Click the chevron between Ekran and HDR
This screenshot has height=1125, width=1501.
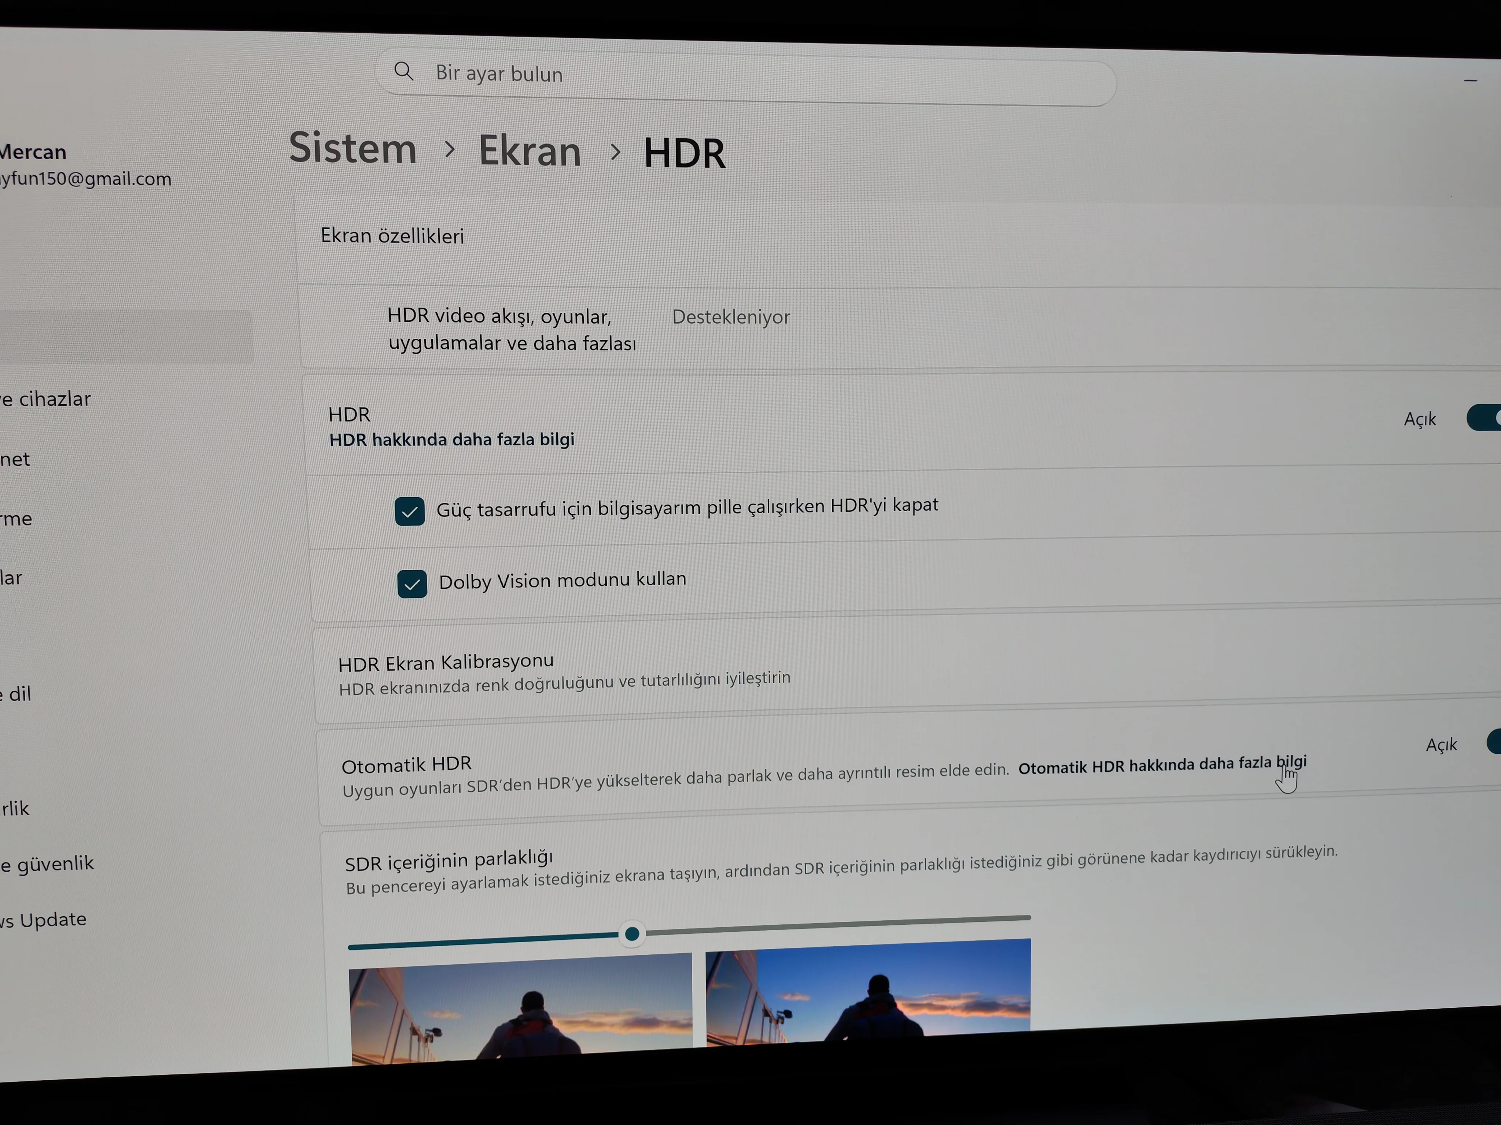pos(616,152)
